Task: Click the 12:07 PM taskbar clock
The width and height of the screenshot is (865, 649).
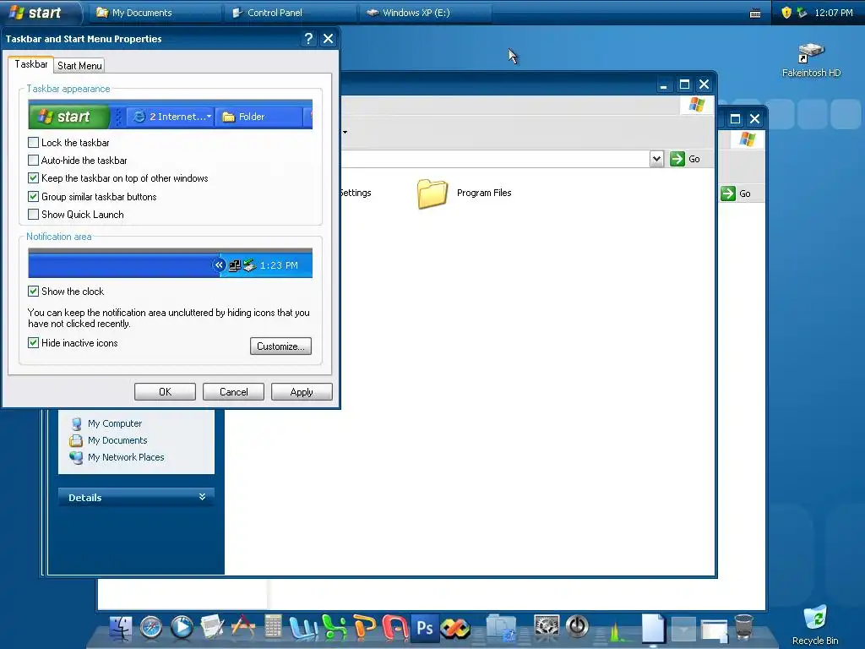Action: click(x=834, y=13)
